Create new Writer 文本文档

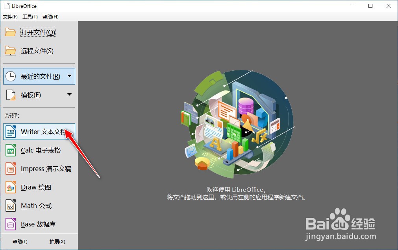39,132
